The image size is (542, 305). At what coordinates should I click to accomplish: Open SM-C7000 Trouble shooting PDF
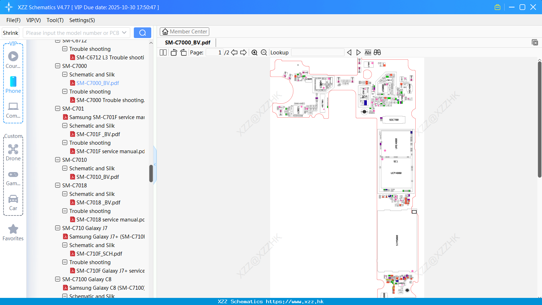click(x=110, y=100)
